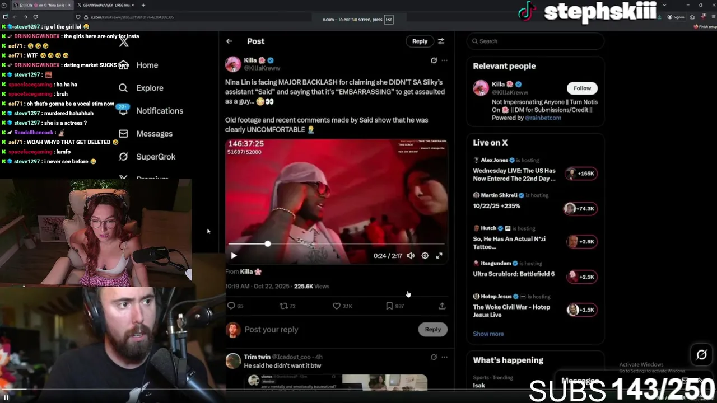Open the more options menu on Killa's post
This screenshot has height=403, width=717.
pyautogui.click(x=444, y=60)
